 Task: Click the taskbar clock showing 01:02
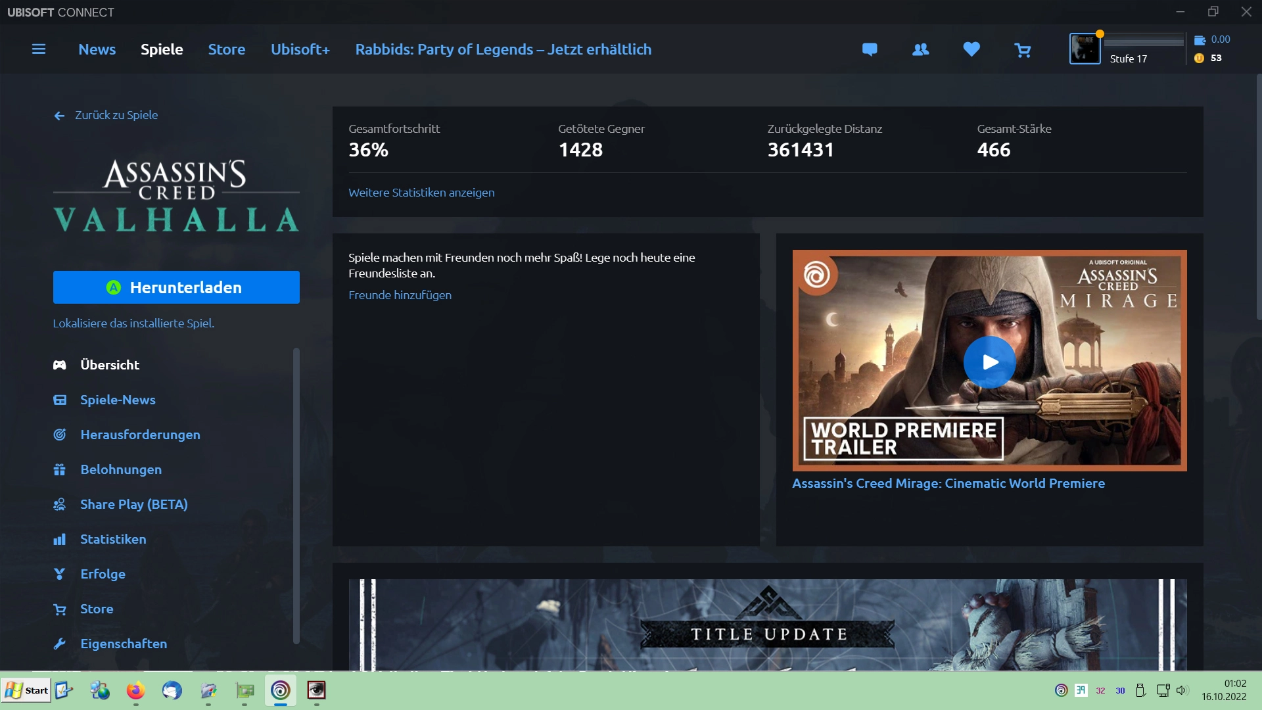click(x=1225, y=690)
